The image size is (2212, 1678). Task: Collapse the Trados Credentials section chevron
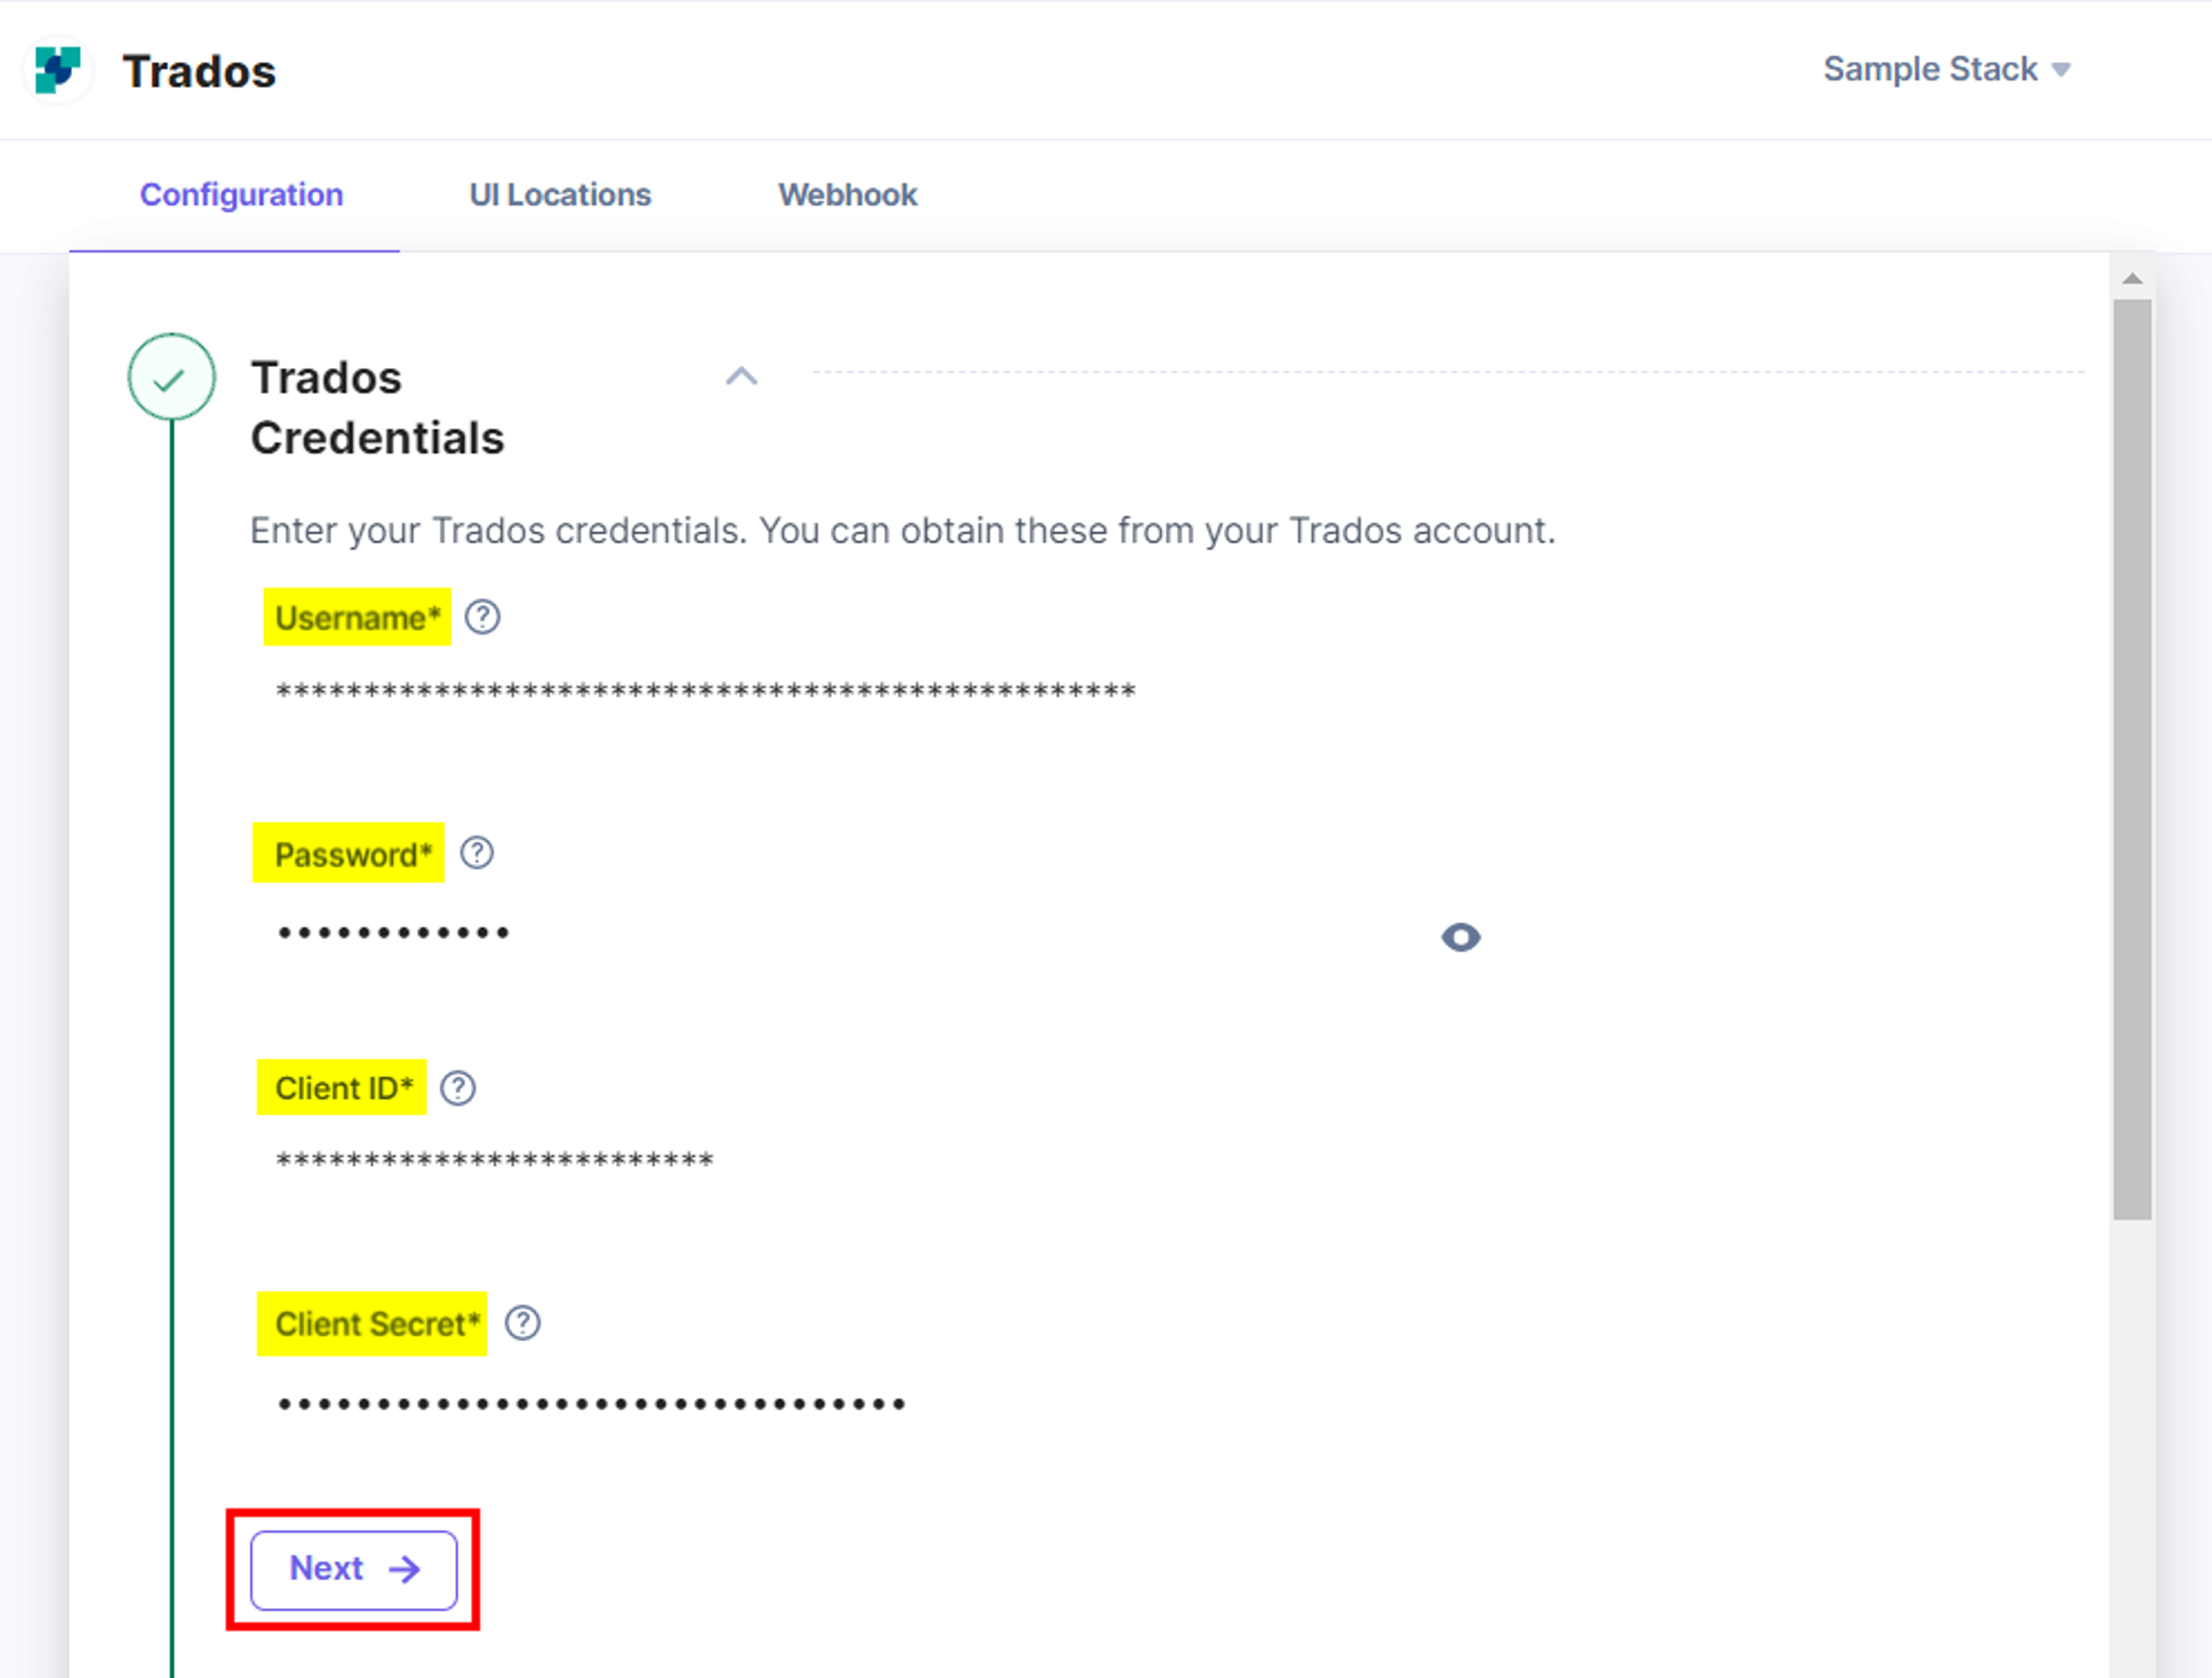tap(741, 376)
